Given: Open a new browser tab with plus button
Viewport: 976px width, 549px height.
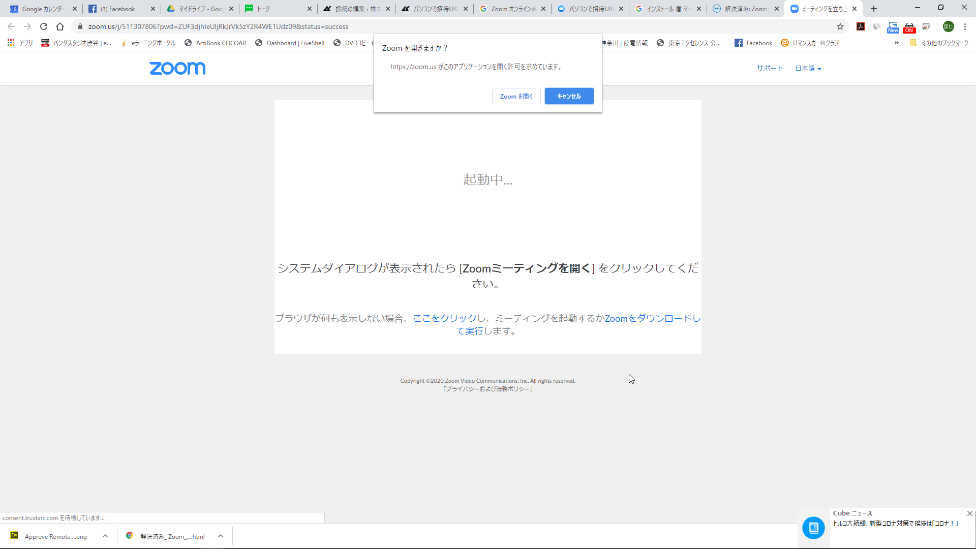Looking at the screenshot, I should (x=874, y=9).
